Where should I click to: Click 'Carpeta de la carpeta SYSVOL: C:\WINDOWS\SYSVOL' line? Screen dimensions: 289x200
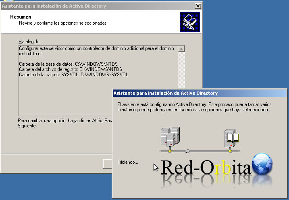[73, 75]
